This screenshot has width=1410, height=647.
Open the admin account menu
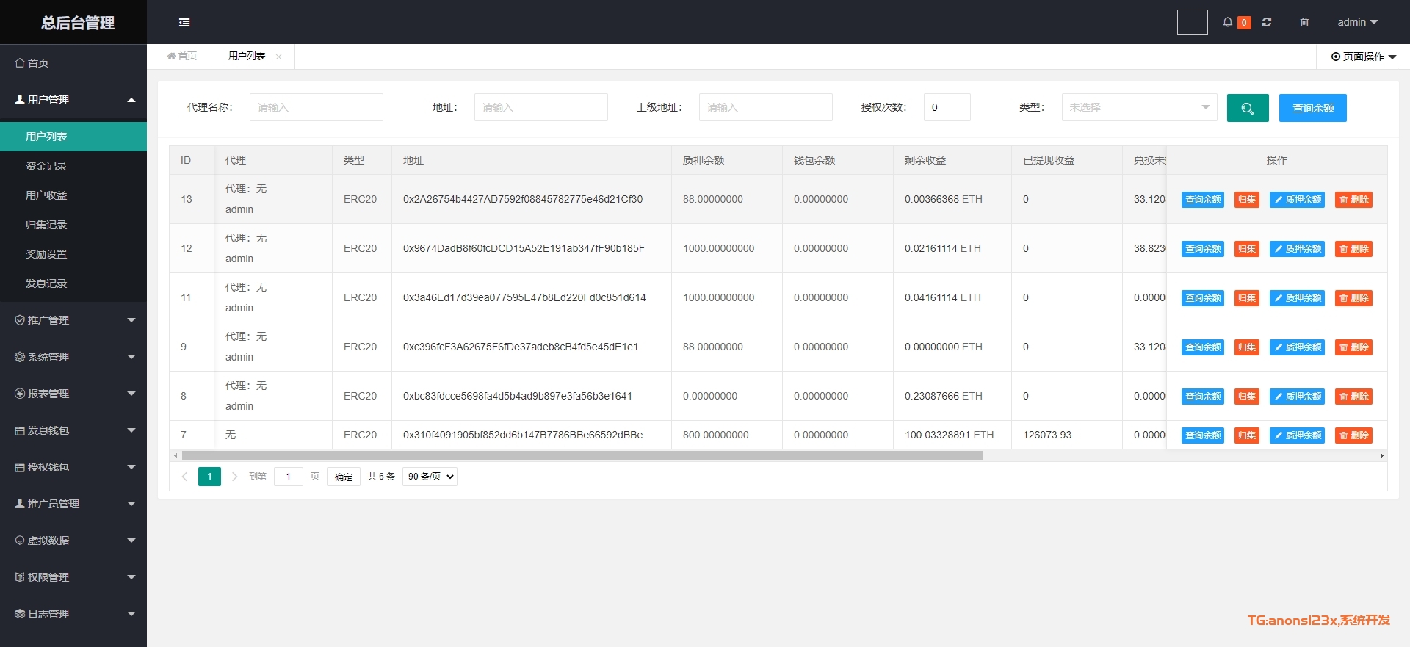click(1357, 22)
